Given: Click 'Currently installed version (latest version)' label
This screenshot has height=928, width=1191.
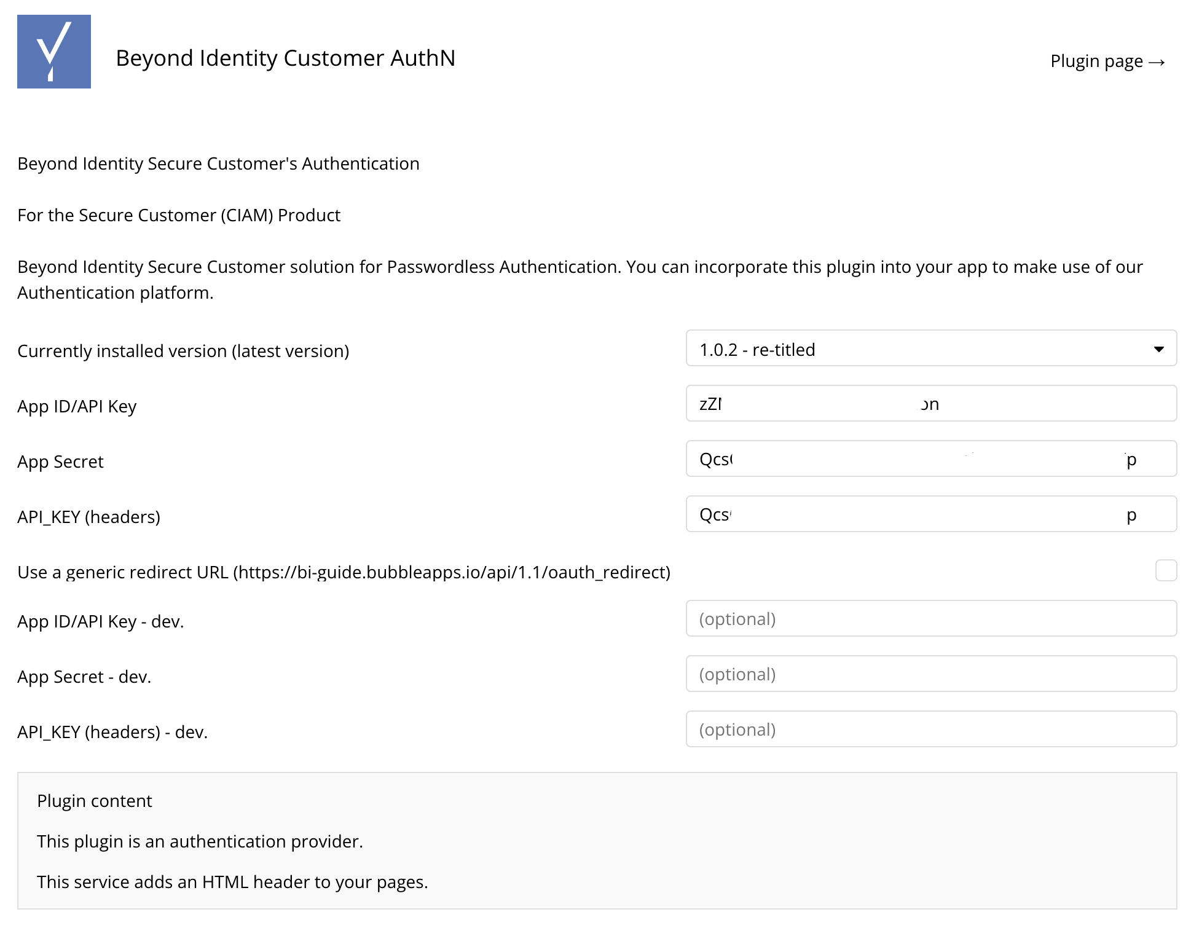Looking at the screenshot, I should pos(183,351).
